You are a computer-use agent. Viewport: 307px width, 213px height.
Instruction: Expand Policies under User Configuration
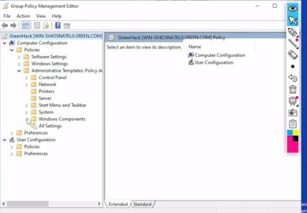(x=12, y=147)
